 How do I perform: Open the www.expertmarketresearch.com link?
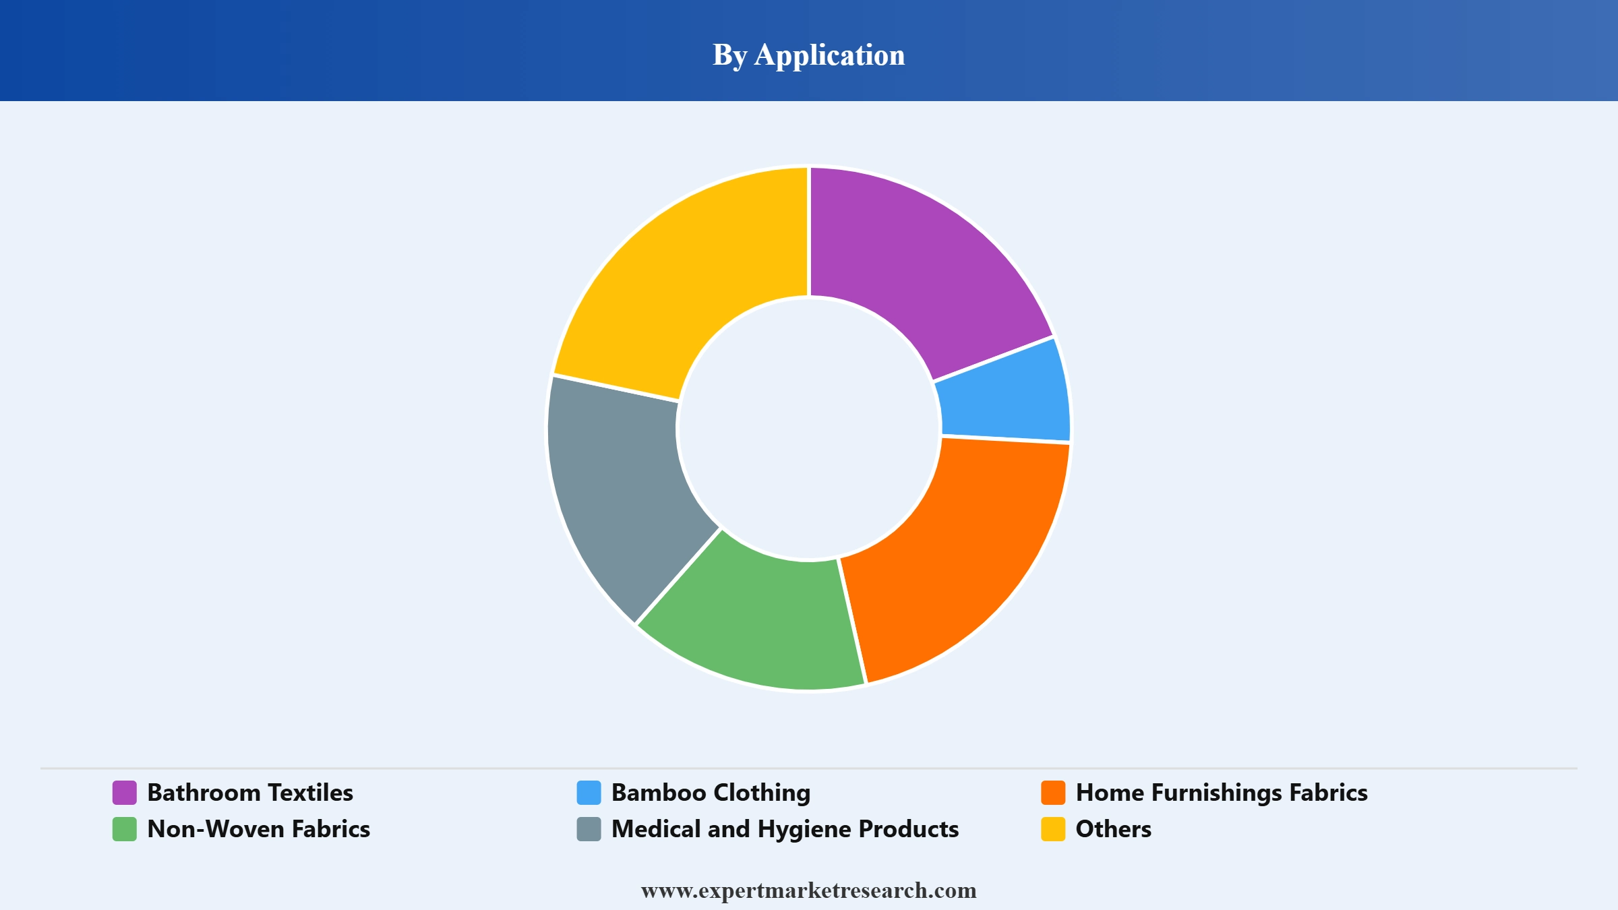(809, 890)
